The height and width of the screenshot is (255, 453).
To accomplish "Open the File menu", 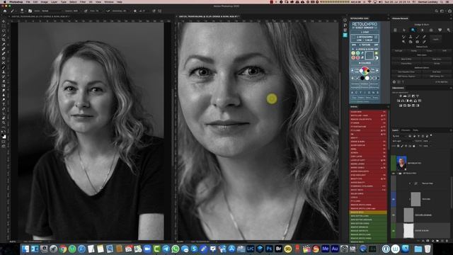I will click(28, 1).
